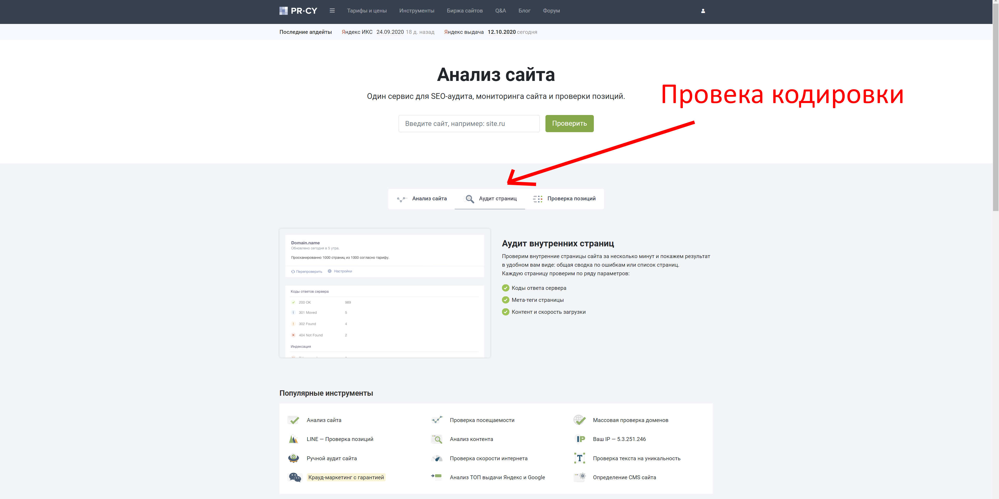Click the crowd-marketing chat bubbles icon
This screenshot has width=999, height=499.
[x=295, y=477]
